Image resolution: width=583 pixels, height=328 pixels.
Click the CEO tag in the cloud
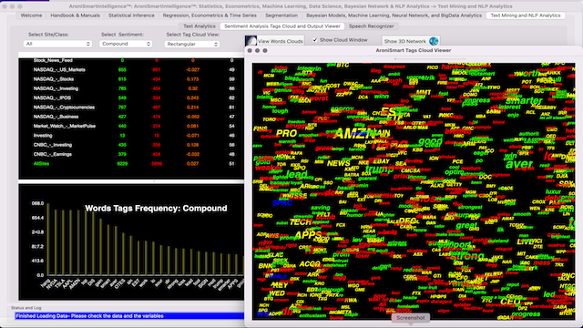point(510,302)
